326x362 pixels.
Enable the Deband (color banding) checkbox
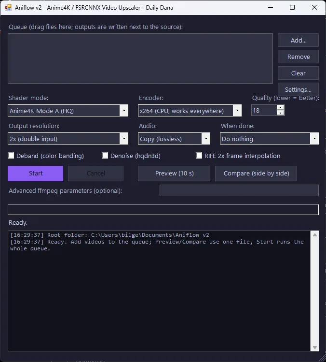11,156
